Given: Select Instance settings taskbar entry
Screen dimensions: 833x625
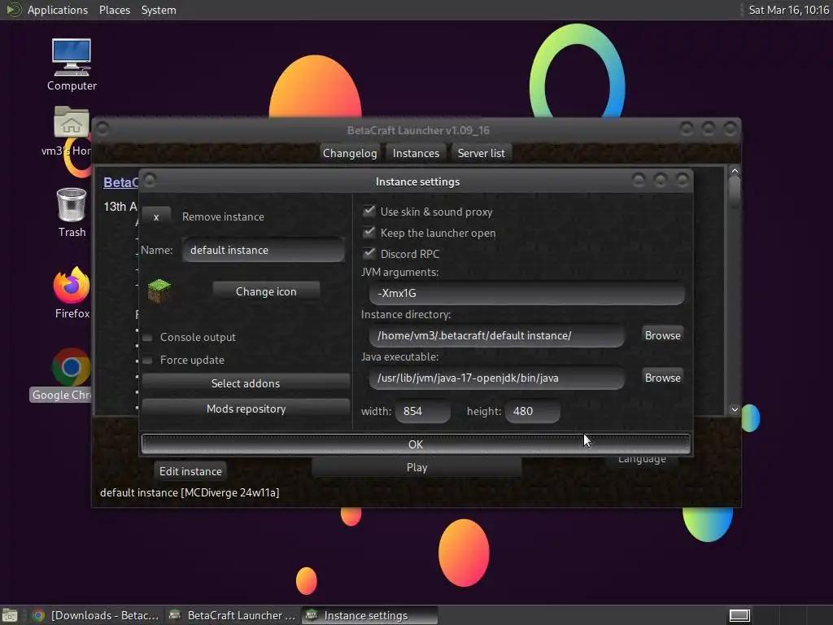Looking at the screenshot, I should [x=369, y=615].
